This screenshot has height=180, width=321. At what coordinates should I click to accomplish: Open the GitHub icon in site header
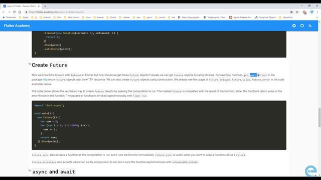[302, 25]
